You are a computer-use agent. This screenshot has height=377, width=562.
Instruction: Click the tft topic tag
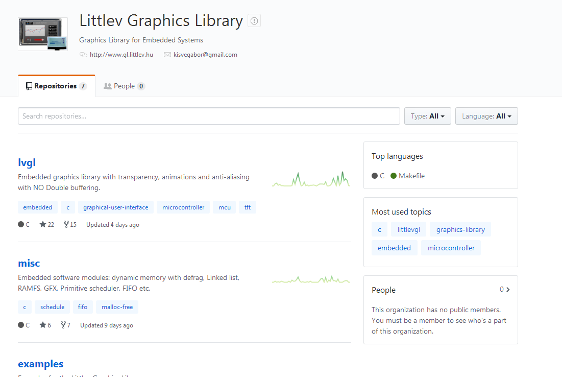click(247, 207)
